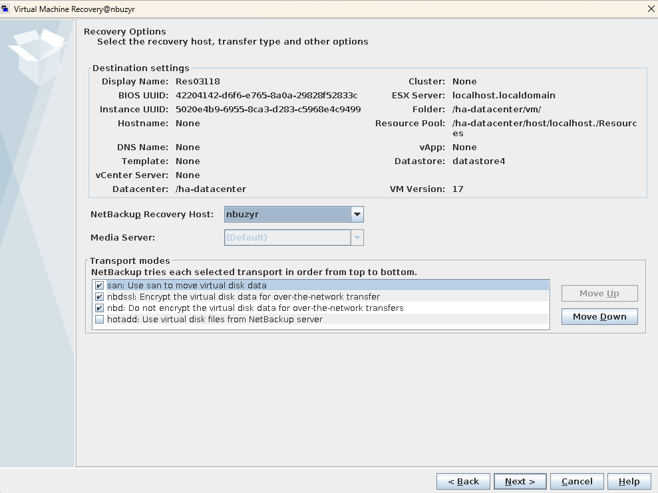The width and height of the screenshot is (658, 493).
Task: Open the NetBackup Recovery Host dropdown arrow
Action: (357, 214)
